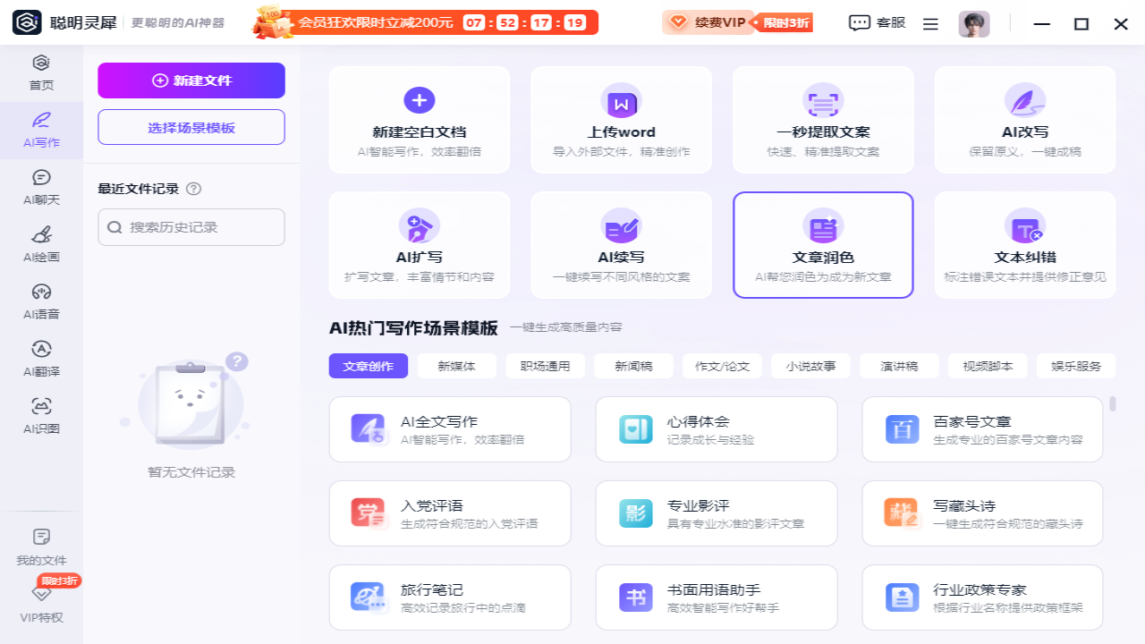
Task: Click the 搜索历史记录 search field
Action: click(x=191, y=227)
